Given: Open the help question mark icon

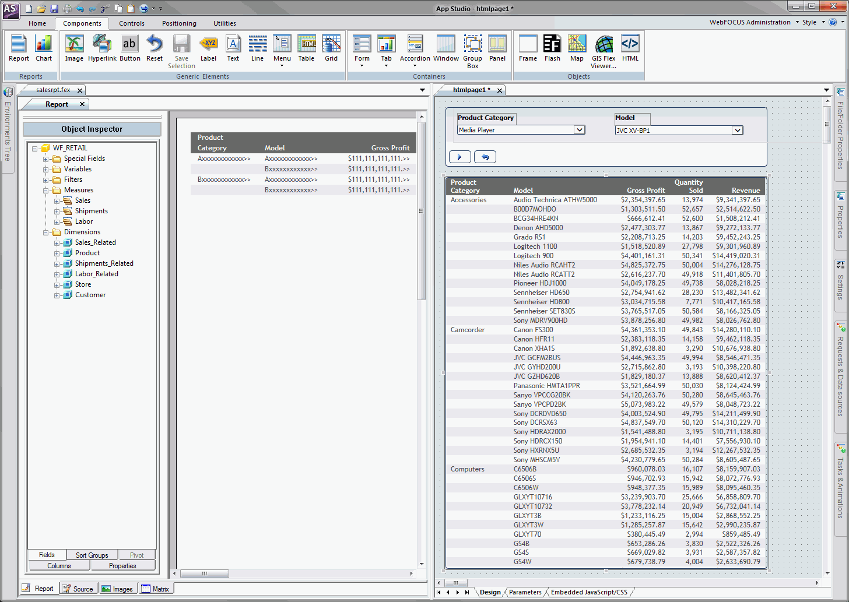Looking at the screenshot, I should (833, 22).
